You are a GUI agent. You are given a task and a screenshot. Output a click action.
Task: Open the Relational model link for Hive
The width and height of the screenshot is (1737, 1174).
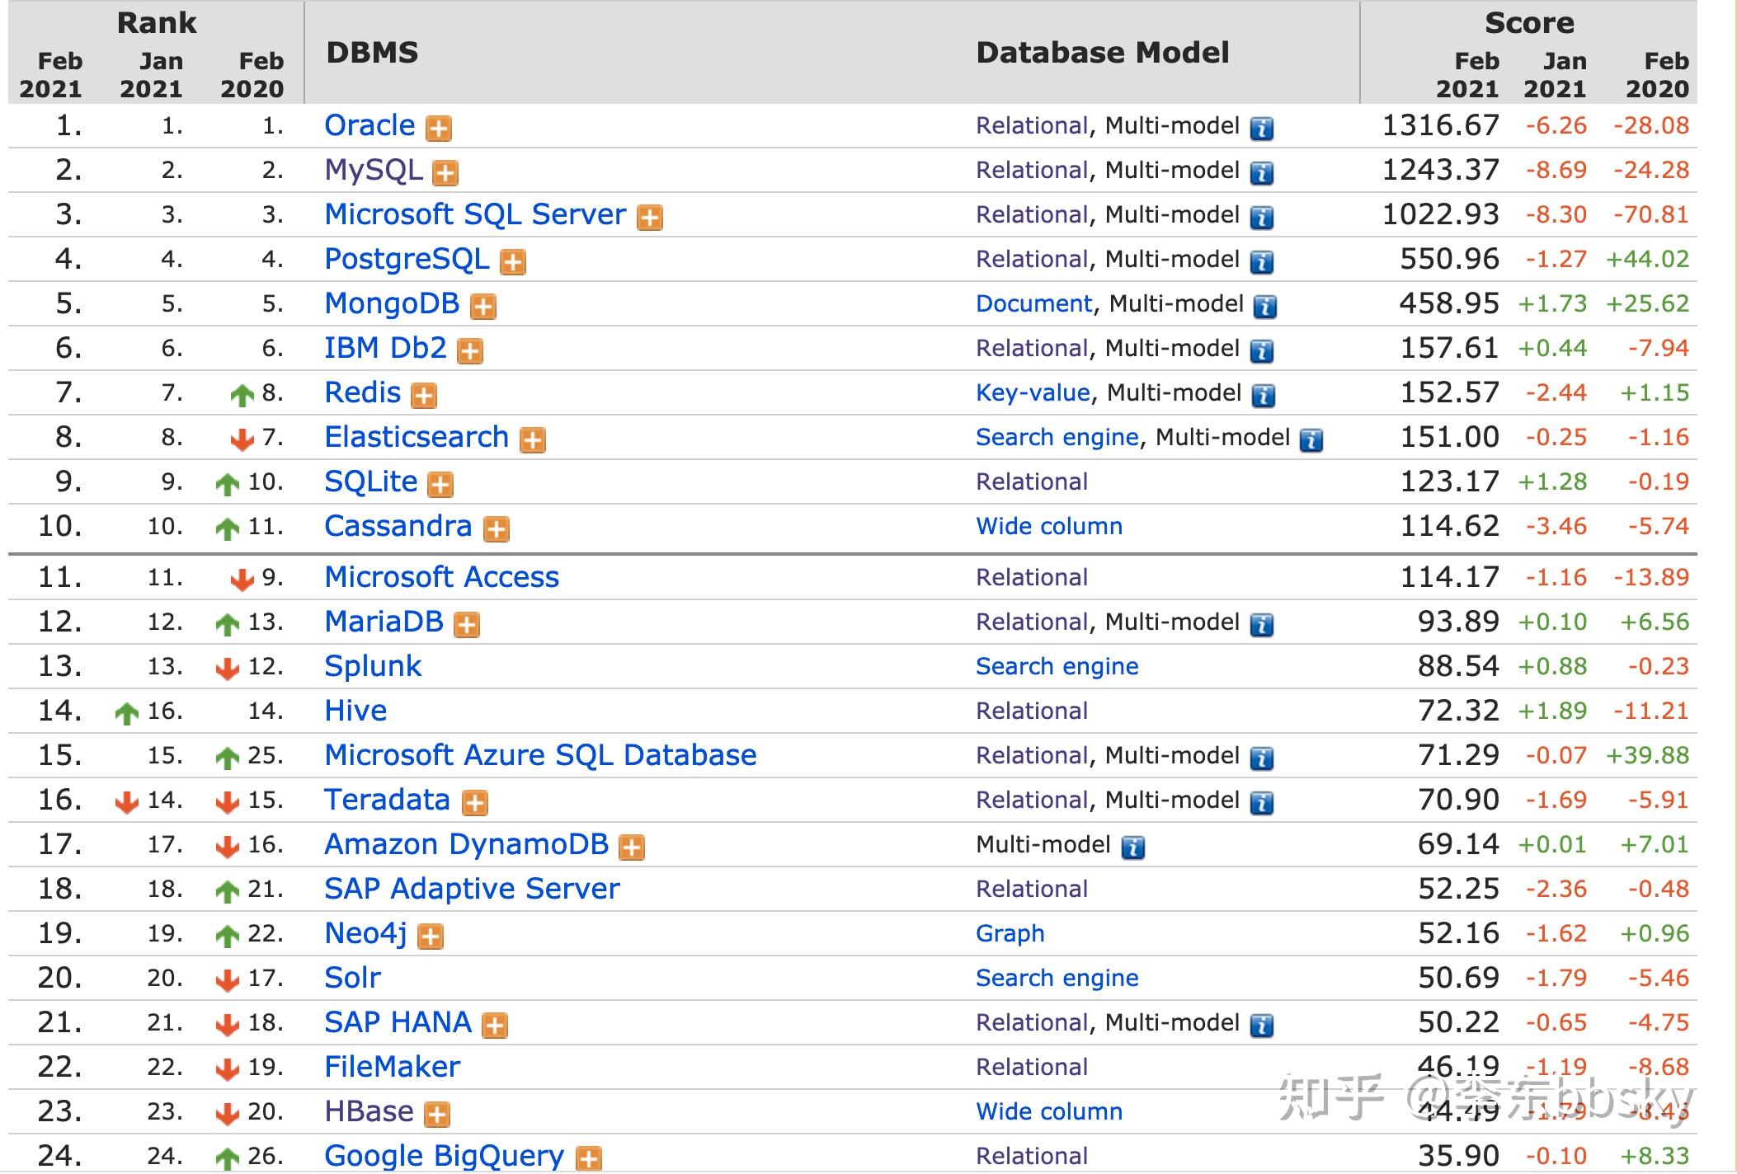point(1033,711)
